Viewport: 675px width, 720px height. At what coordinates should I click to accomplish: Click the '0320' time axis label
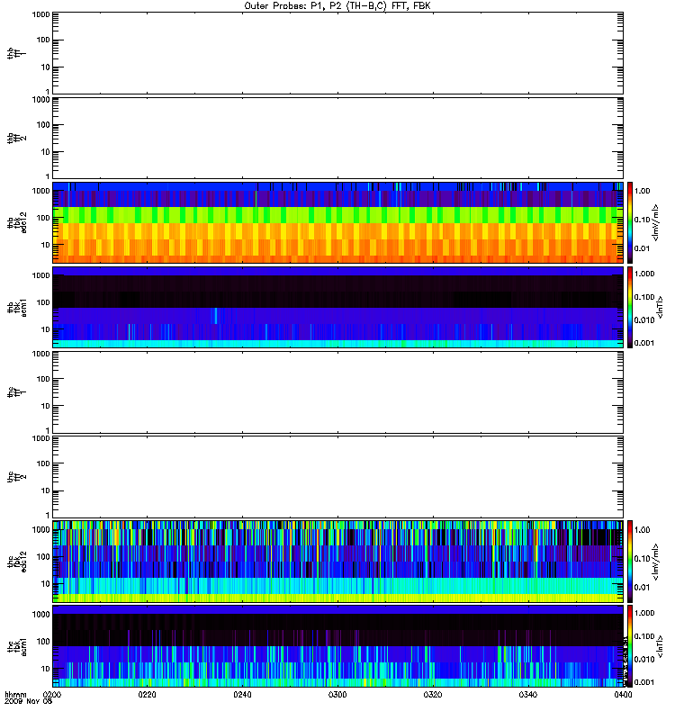click(x=433, y=695)
